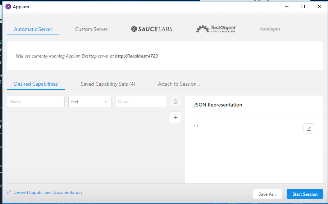
Task: Click the Appium logo in title bar
Action: [8, 7]
